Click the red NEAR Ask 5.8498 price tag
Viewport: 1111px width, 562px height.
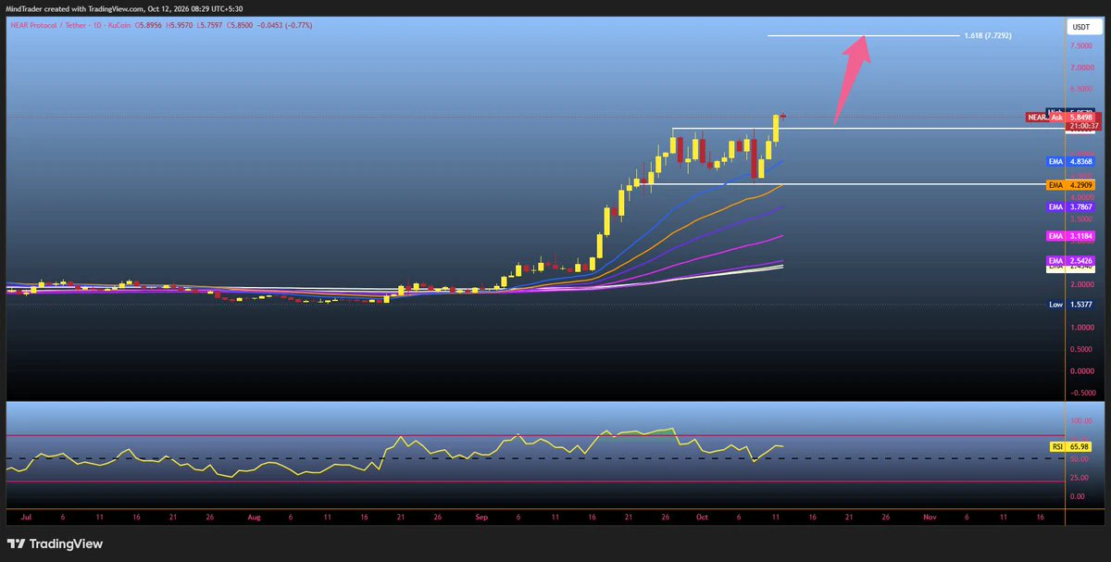[x=1060, y=118]
